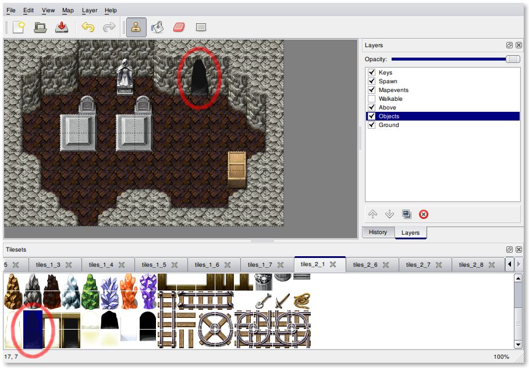Click the duplicate layer icon

[406, 214]
